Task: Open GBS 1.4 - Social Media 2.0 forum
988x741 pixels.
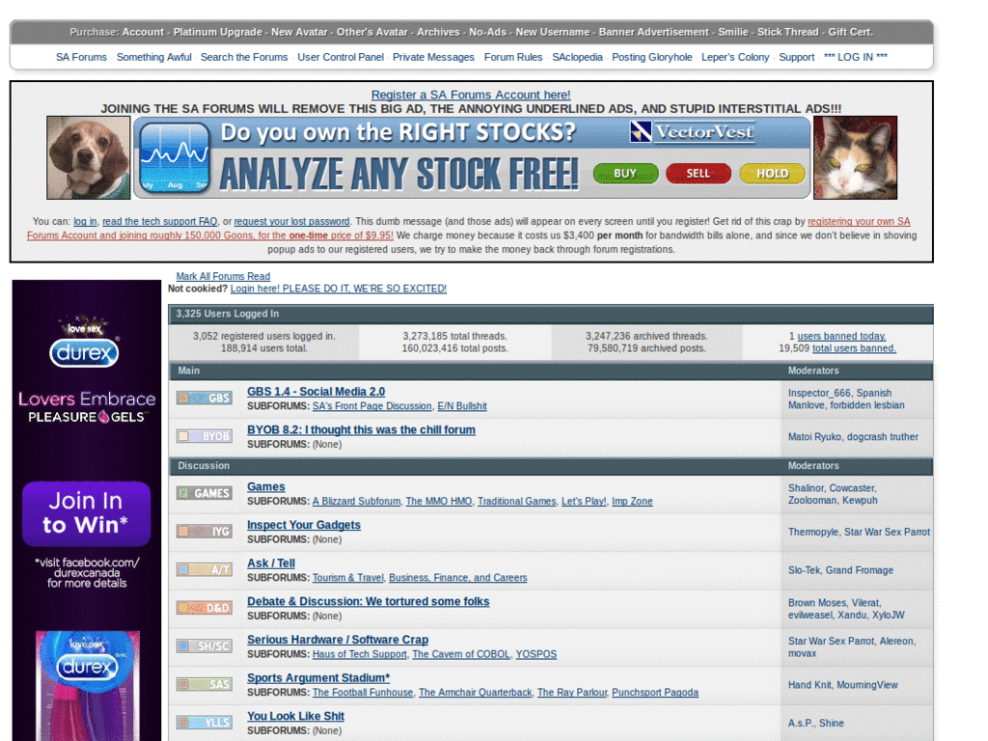Action: pyautogui.click(x=316, y=392)
